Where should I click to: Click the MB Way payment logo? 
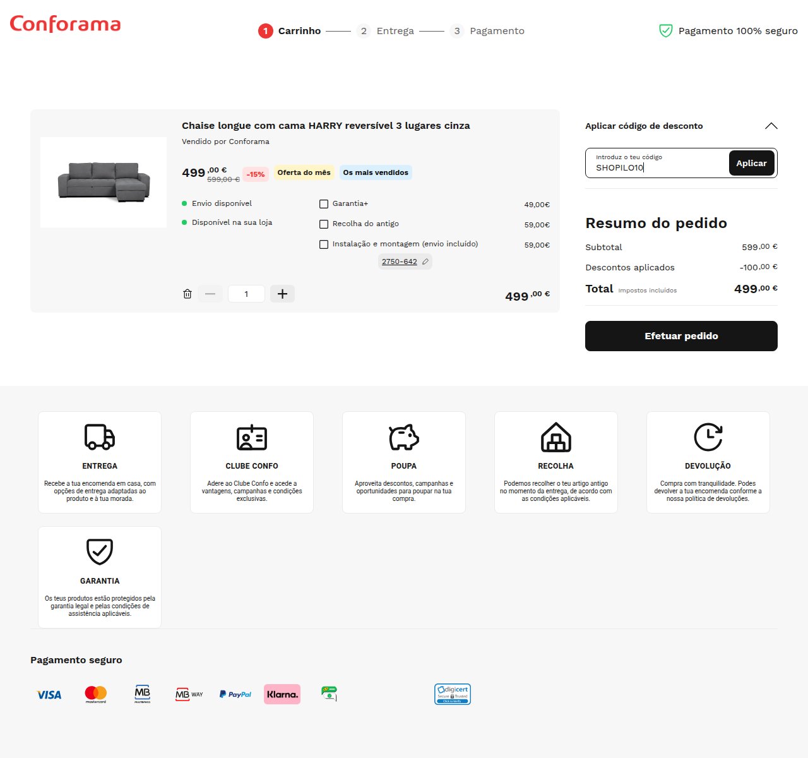tap(189, 694)
